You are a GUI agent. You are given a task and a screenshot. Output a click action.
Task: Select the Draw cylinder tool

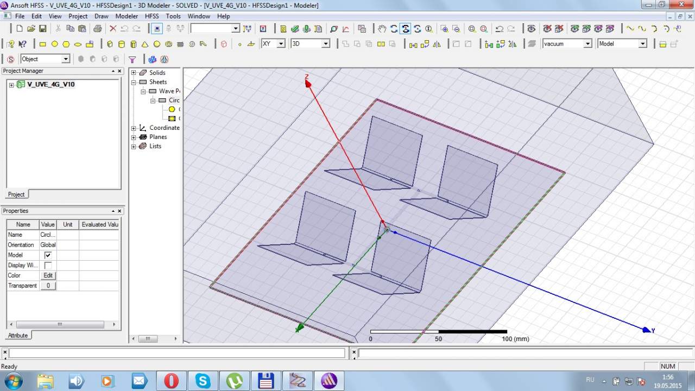pos(122,44)
